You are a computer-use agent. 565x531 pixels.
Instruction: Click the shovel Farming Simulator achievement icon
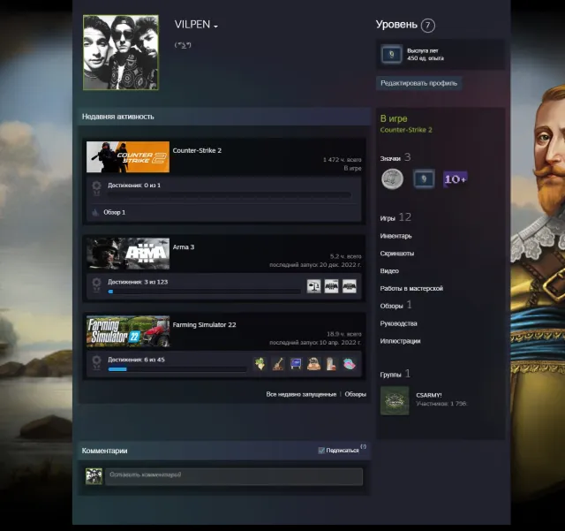click(x=278, y=364)
